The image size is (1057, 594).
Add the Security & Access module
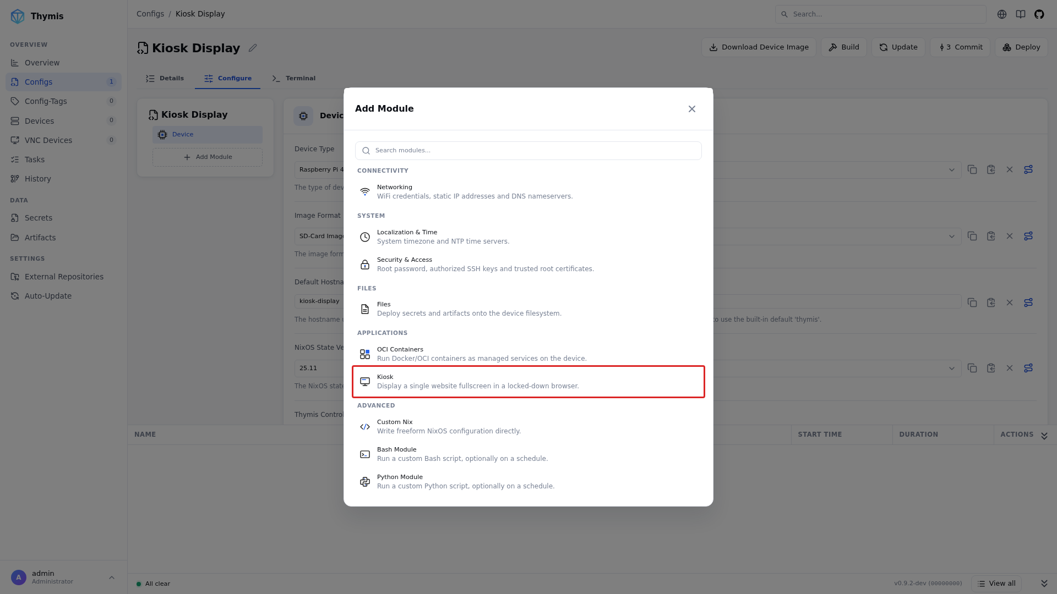point(528,264)
